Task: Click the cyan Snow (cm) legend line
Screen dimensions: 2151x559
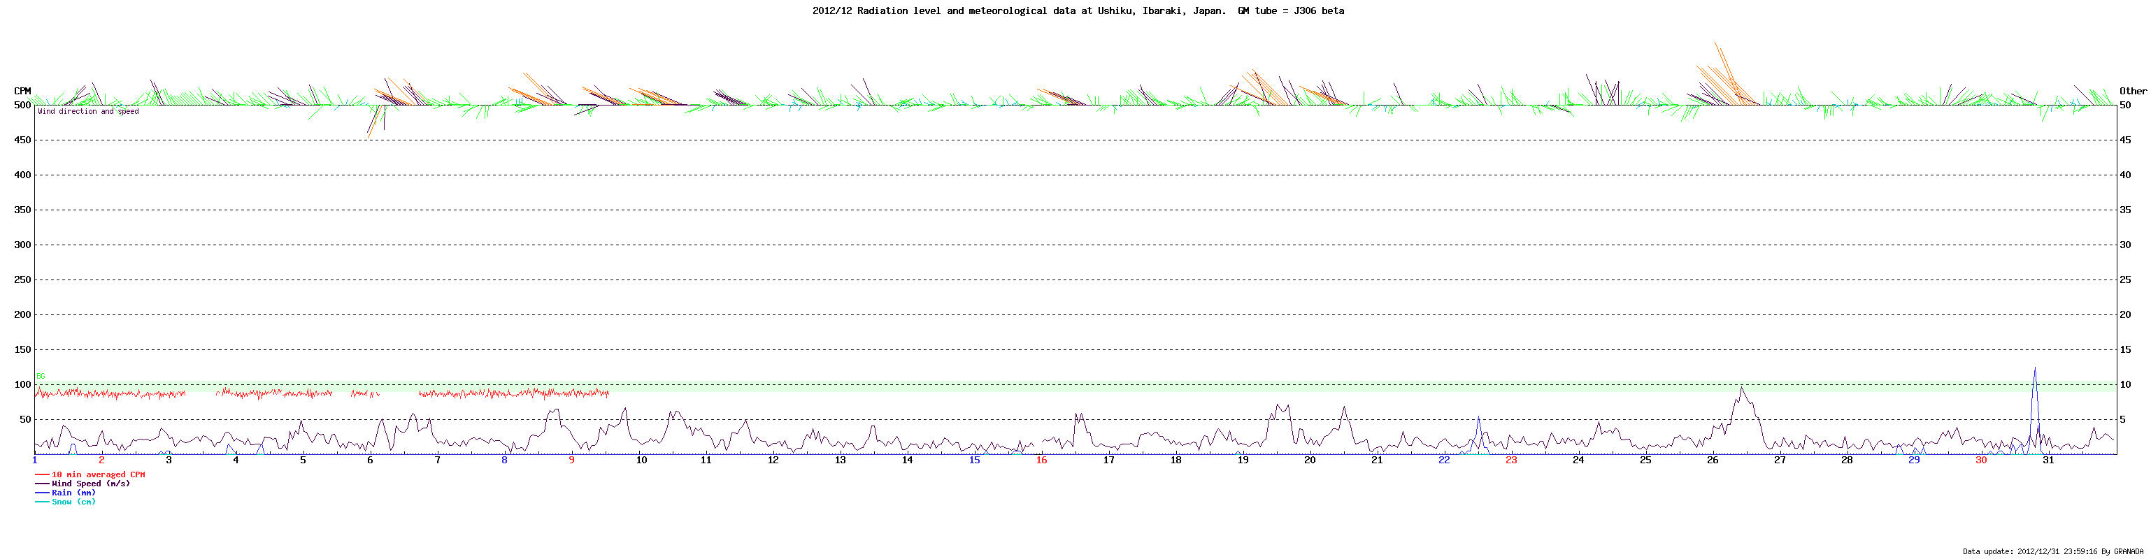Action: [x=42, y=502]
